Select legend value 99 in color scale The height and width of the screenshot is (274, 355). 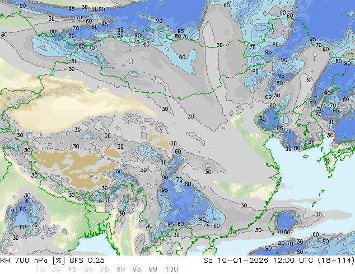(x=153, y=270)
